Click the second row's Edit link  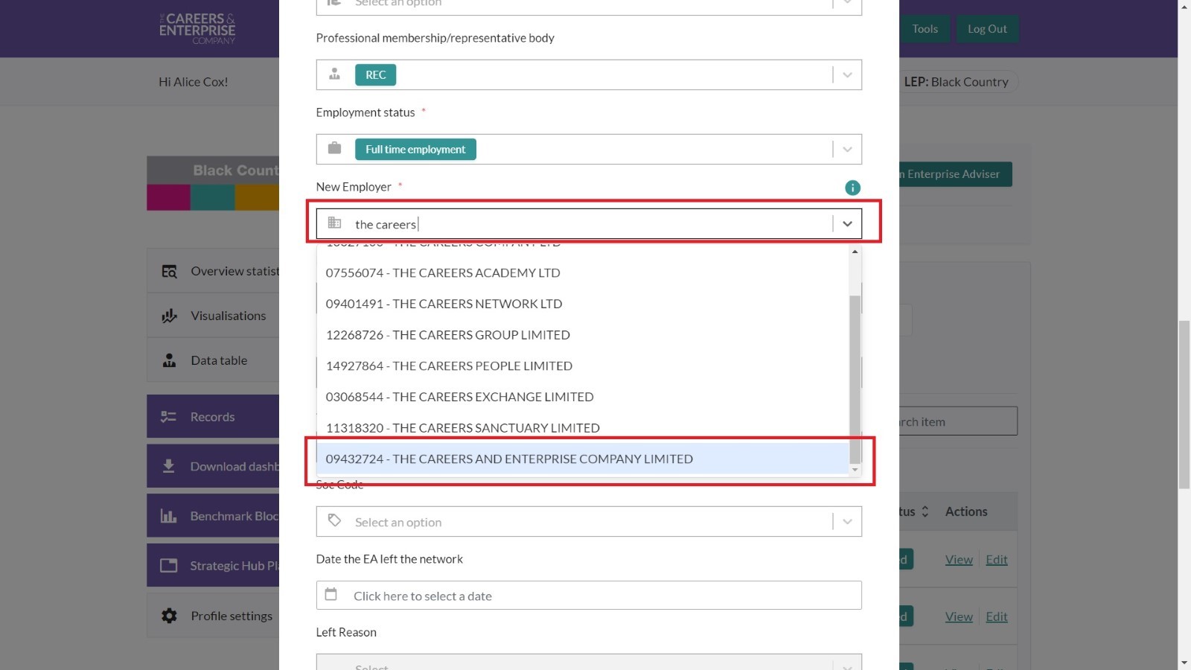pos(997,616)
